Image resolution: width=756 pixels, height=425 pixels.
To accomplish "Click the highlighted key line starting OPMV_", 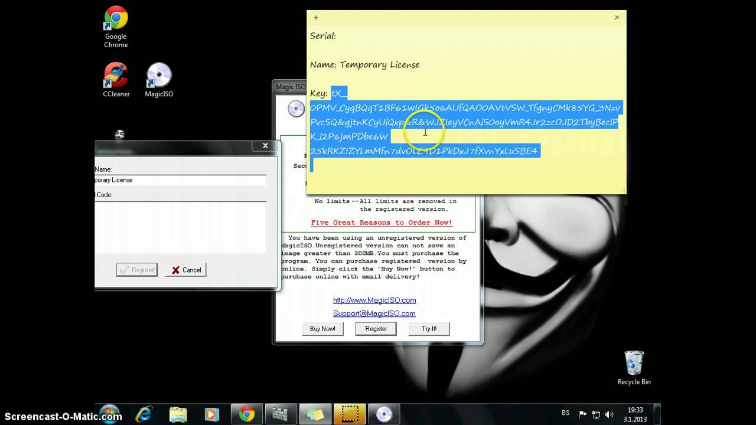I will (465, 108).
